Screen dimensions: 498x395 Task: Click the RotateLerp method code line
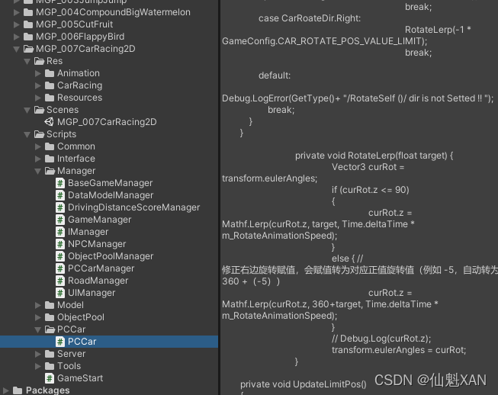374,156
